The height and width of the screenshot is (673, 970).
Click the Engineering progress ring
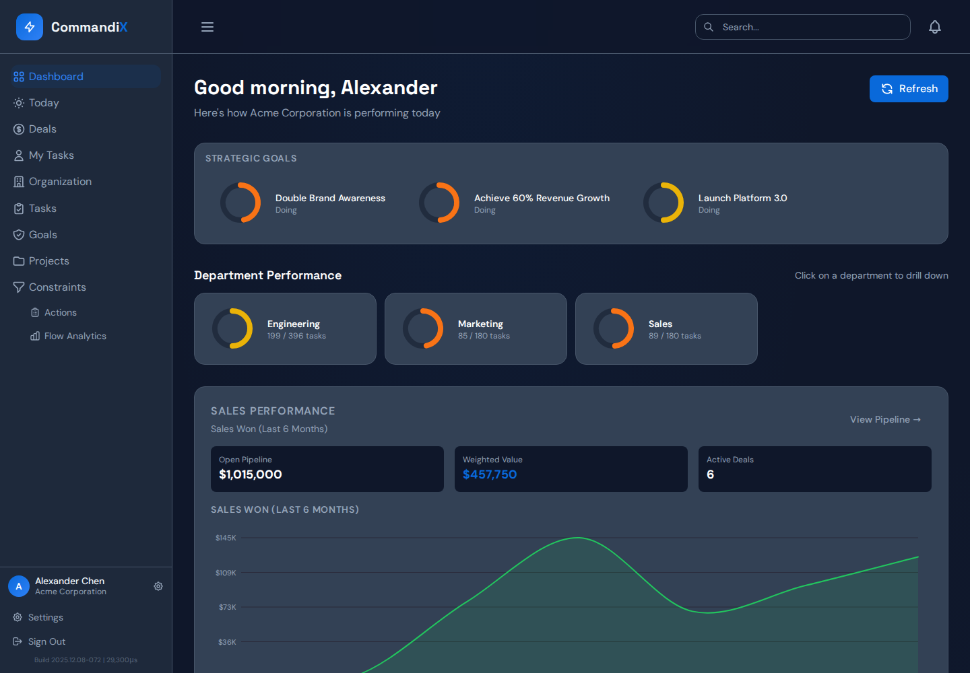click(232, 328)
